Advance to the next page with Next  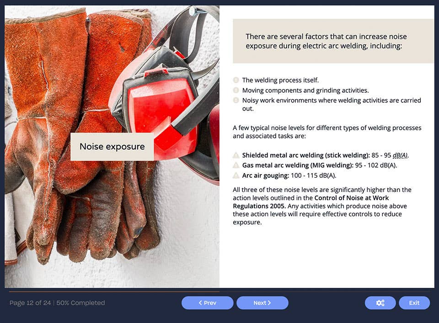pos(262,302)
